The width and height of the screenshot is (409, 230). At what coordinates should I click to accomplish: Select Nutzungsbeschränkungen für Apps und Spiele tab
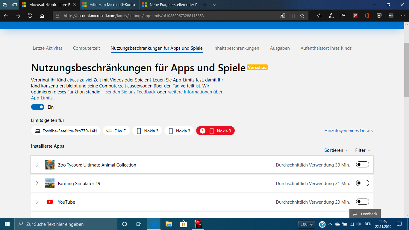tap(157, 48)
